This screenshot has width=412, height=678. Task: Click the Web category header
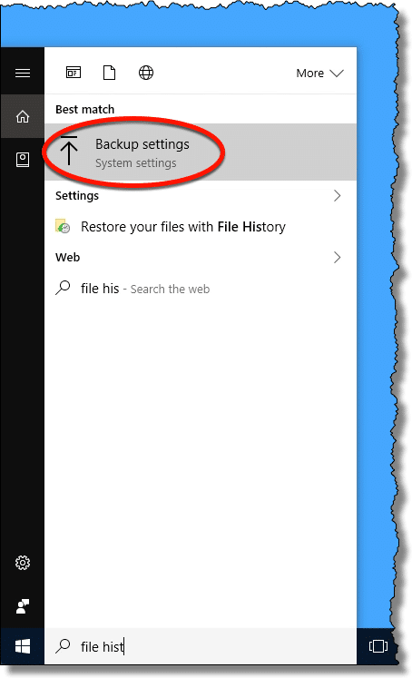[x=67, y=257]
